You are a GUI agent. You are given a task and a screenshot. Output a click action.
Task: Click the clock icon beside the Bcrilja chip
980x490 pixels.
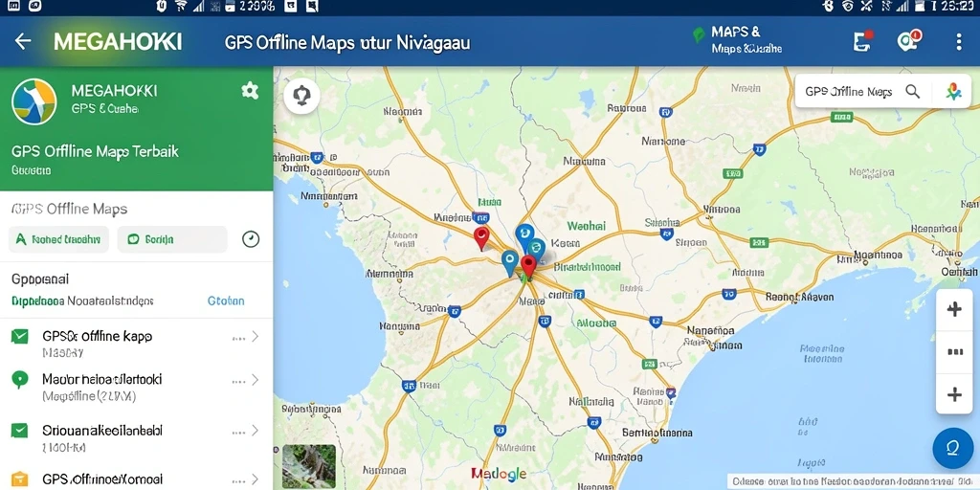[251, 238]
